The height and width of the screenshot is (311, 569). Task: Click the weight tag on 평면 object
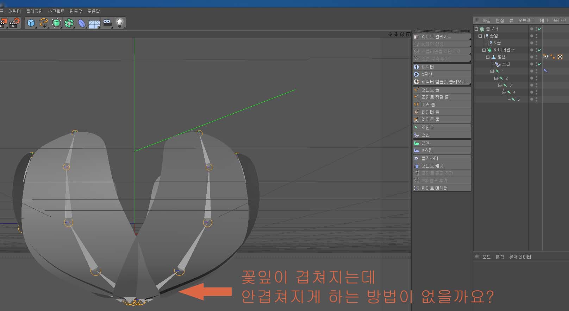tap(545, 57)
